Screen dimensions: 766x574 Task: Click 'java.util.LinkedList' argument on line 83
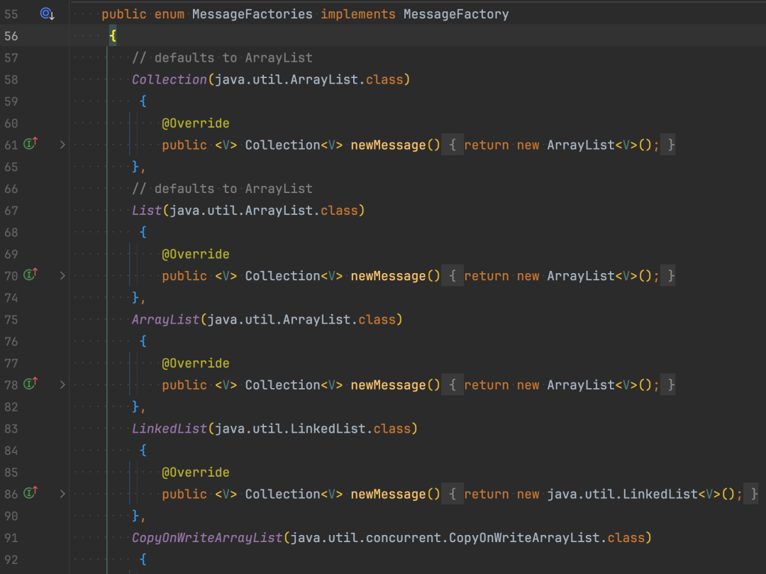point(290,429)
